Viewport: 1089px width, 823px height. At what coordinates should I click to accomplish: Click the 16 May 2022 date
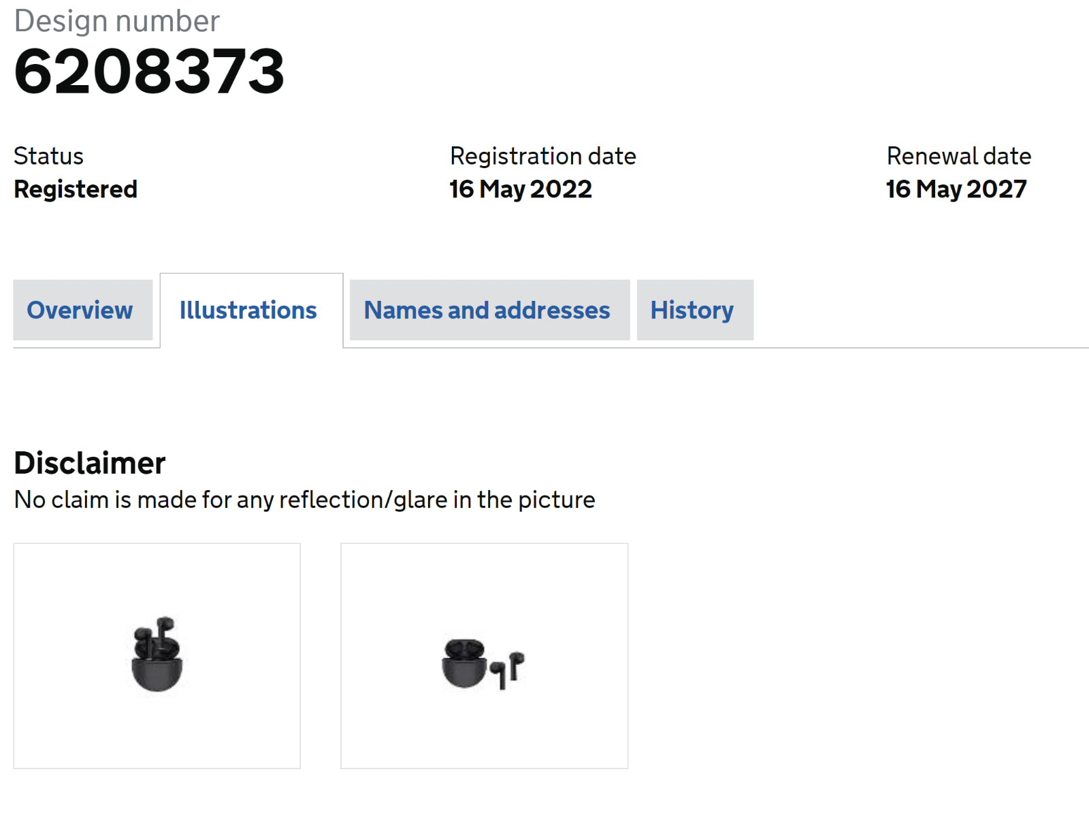(x=521, y=189)
